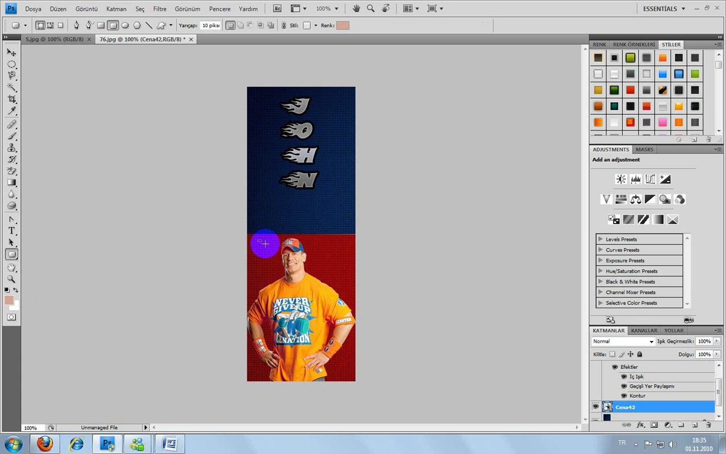The height and width of the screenshot is (454, 726).
Task: Click the Windows Start button
Action: coord(13,444)
